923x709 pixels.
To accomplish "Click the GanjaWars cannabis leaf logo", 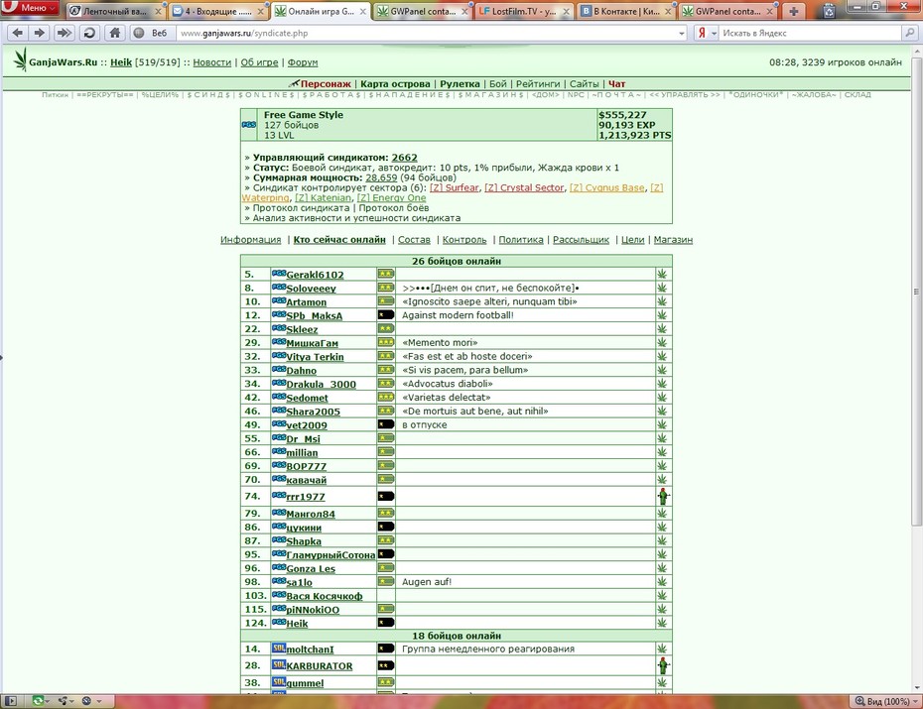I will click(21, 59).
